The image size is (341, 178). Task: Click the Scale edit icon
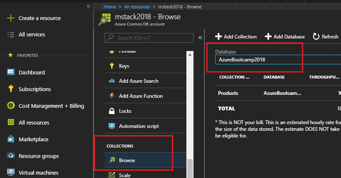pos(112,175)
